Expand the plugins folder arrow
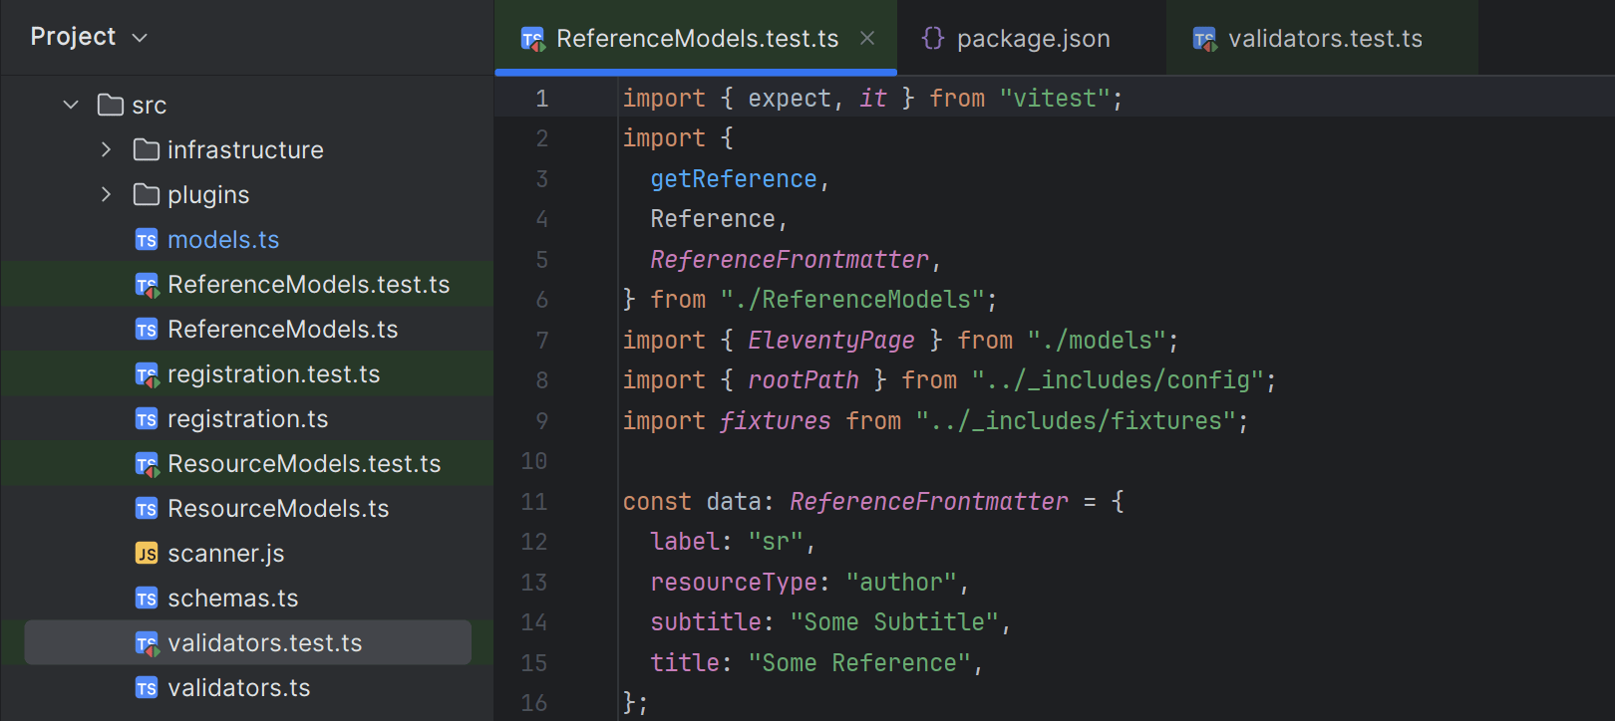Screen dimensions: 1615x721 (107, 195)
